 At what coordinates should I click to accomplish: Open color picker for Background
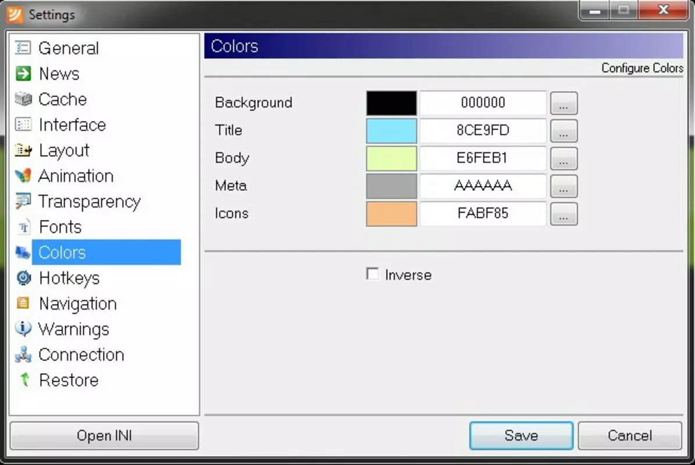pos(564,103)
